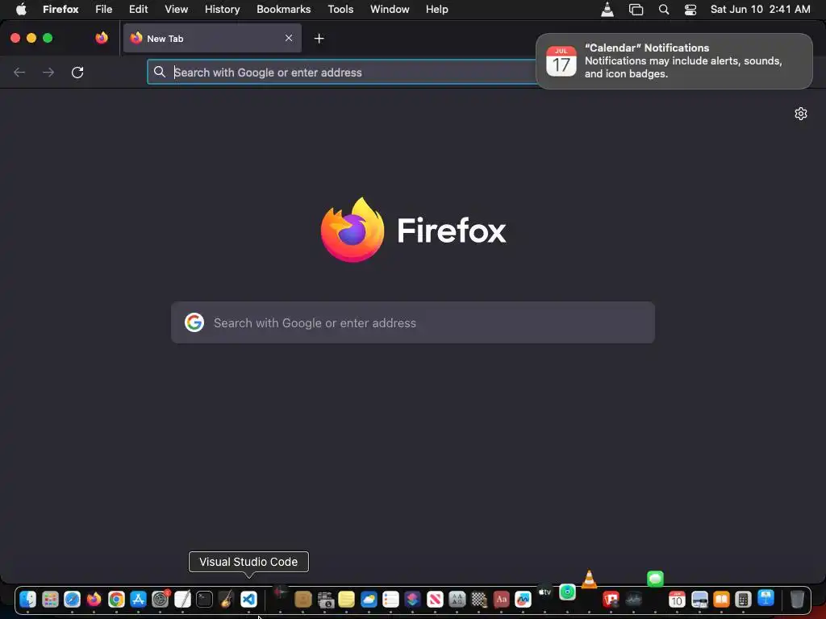826x619 pixels.
Task: Open Find My from the Dock
Action: (x=567, y=592)
